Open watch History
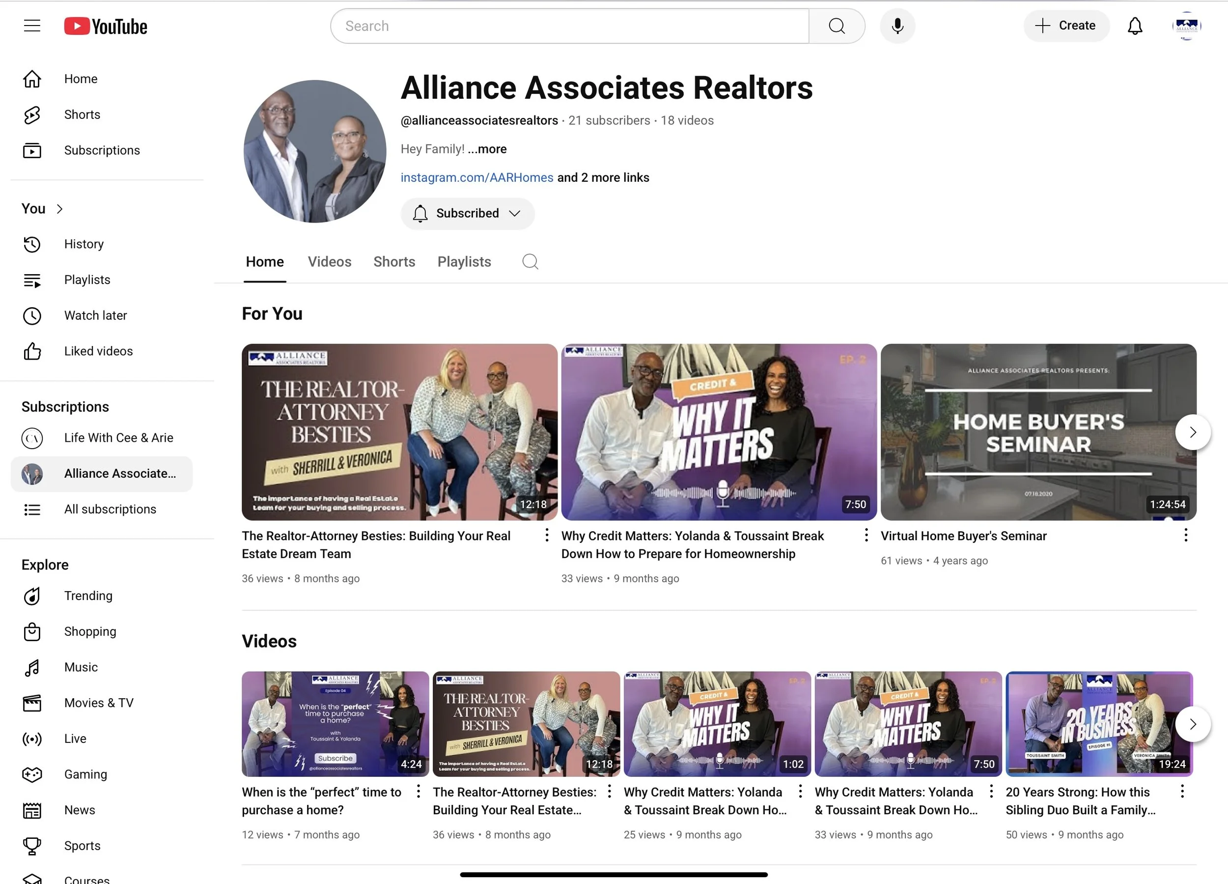 tap(102, 244)
